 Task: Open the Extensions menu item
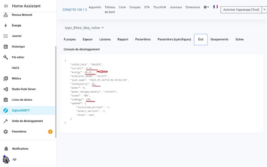pyautogui.click(x=193, y=7)
